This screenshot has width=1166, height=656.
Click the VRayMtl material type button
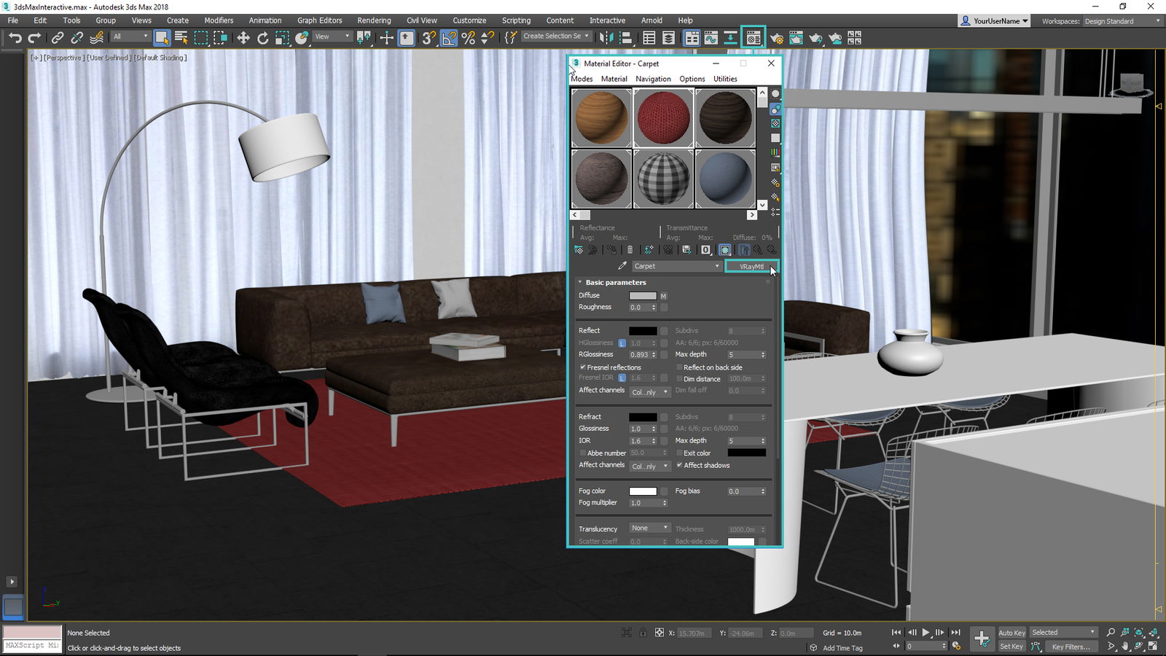pyautogui.click(x=751, y=266)
